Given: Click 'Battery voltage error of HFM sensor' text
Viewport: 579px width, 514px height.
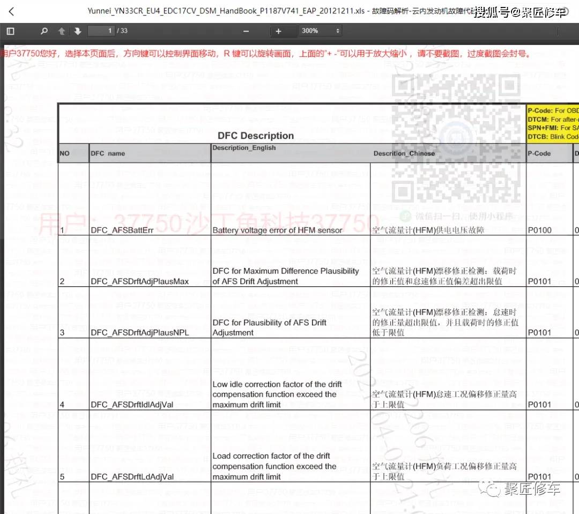Looking at the screenshot, I should click(x=277, y=230).
